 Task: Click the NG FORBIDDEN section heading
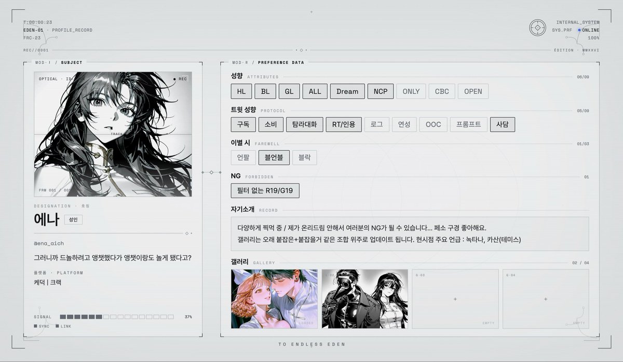pos(252,176)
